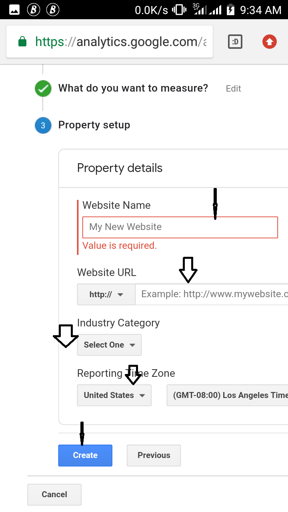Click the blue step 3 circle

pyautogui.click(x=43, y=125)
